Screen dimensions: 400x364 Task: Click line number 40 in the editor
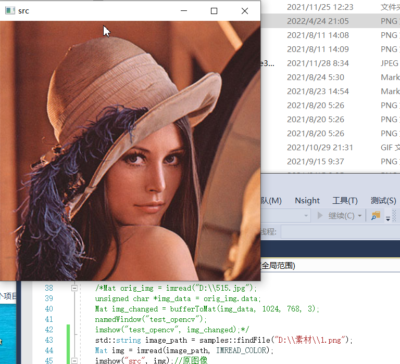49,309
